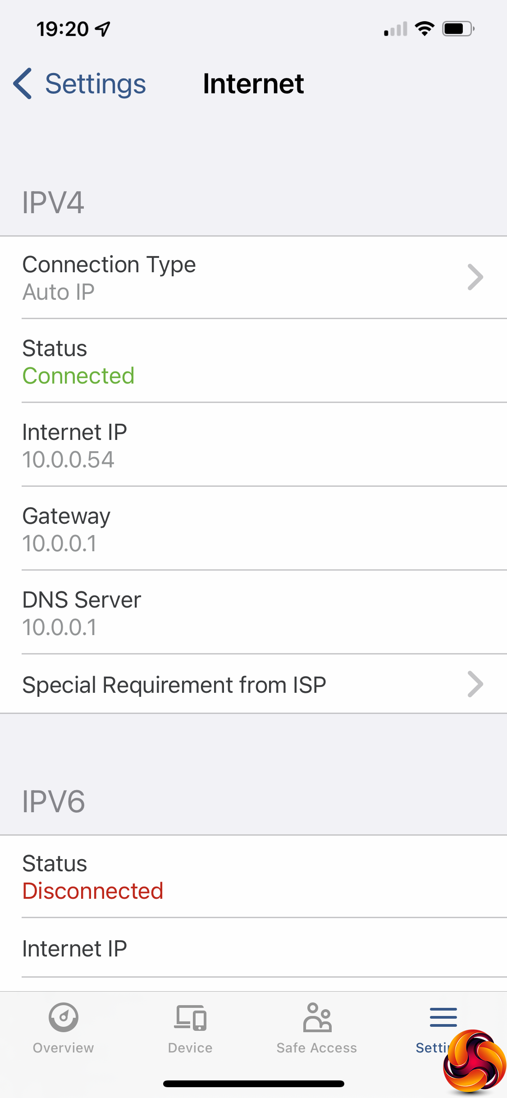Viewport: 507px width, 1098px height.
Task: Tap the Safe Access tab label
Action: point(317,1048)
